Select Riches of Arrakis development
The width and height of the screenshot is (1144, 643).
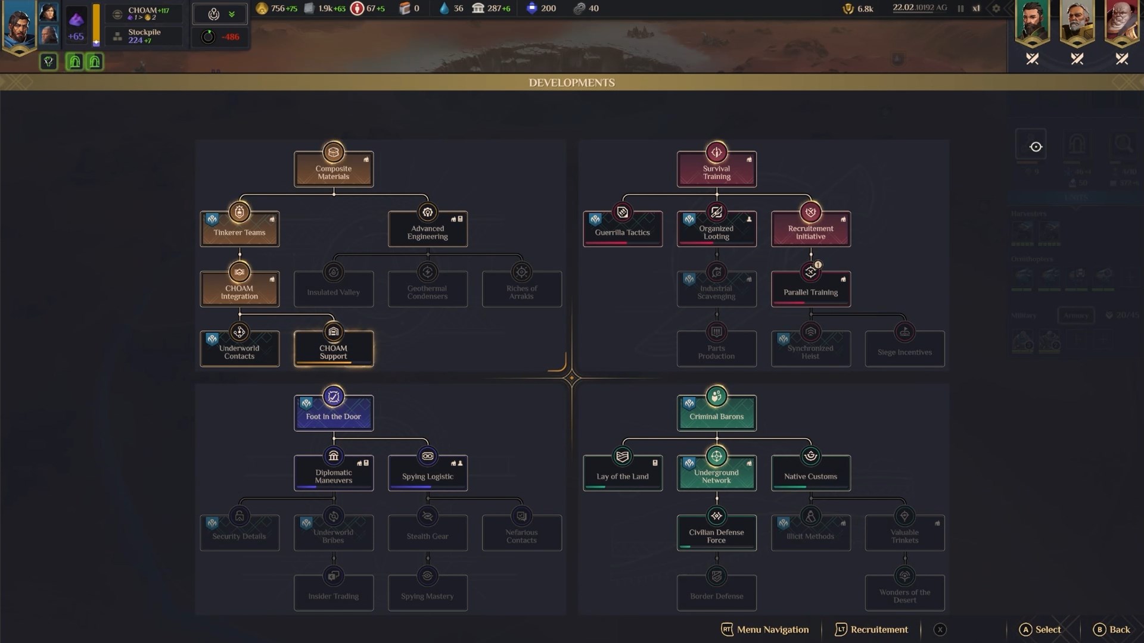click(x=522, y=289)
